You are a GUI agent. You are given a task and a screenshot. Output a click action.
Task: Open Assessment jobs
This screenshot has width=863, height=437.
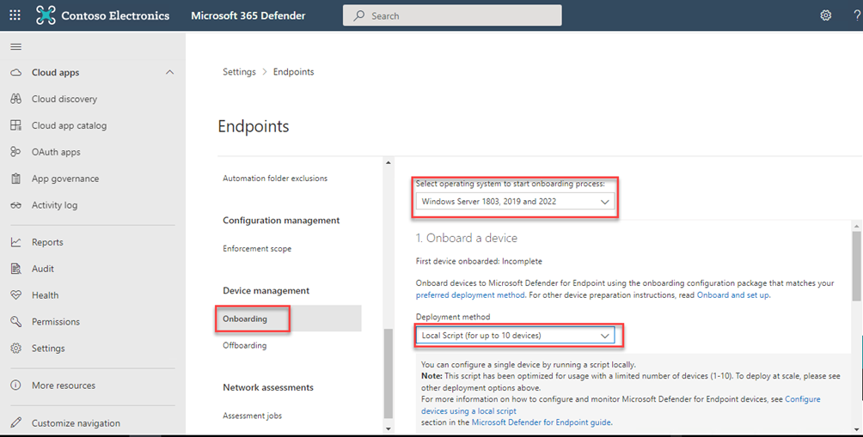[x=252, y=416]
